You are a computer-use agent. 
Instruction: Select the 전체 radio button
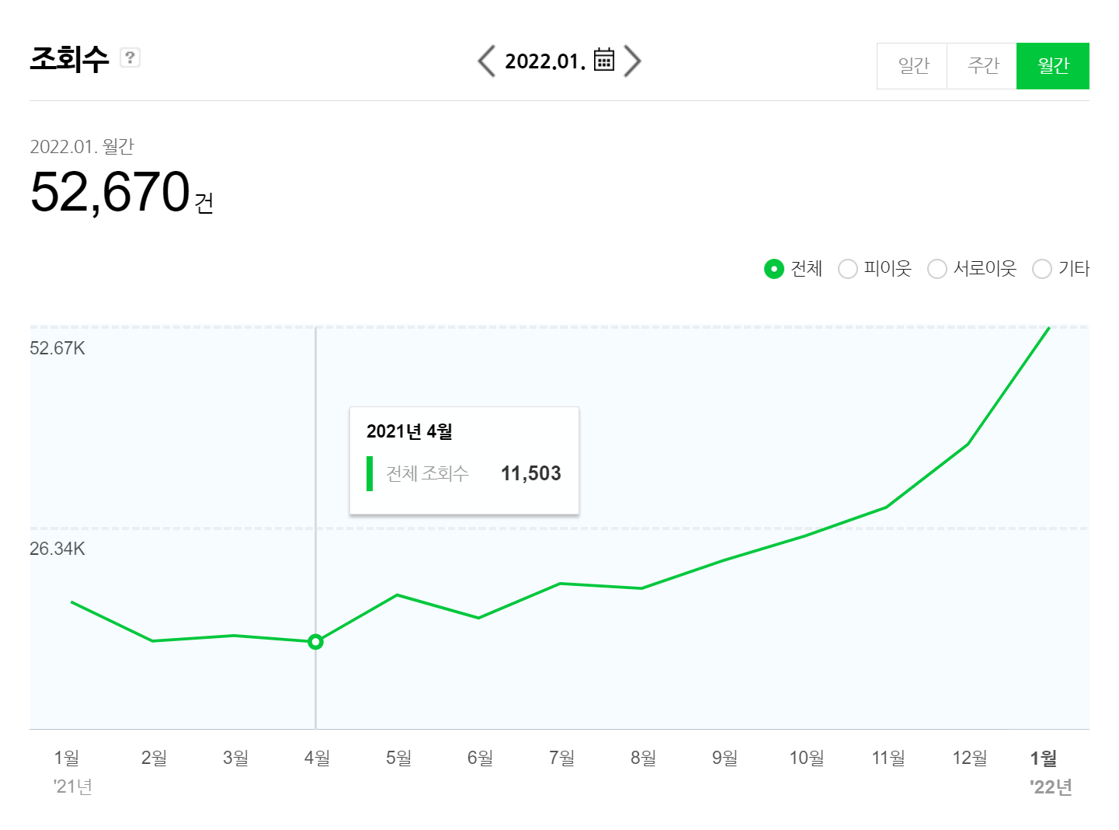(x=773, y=269)
